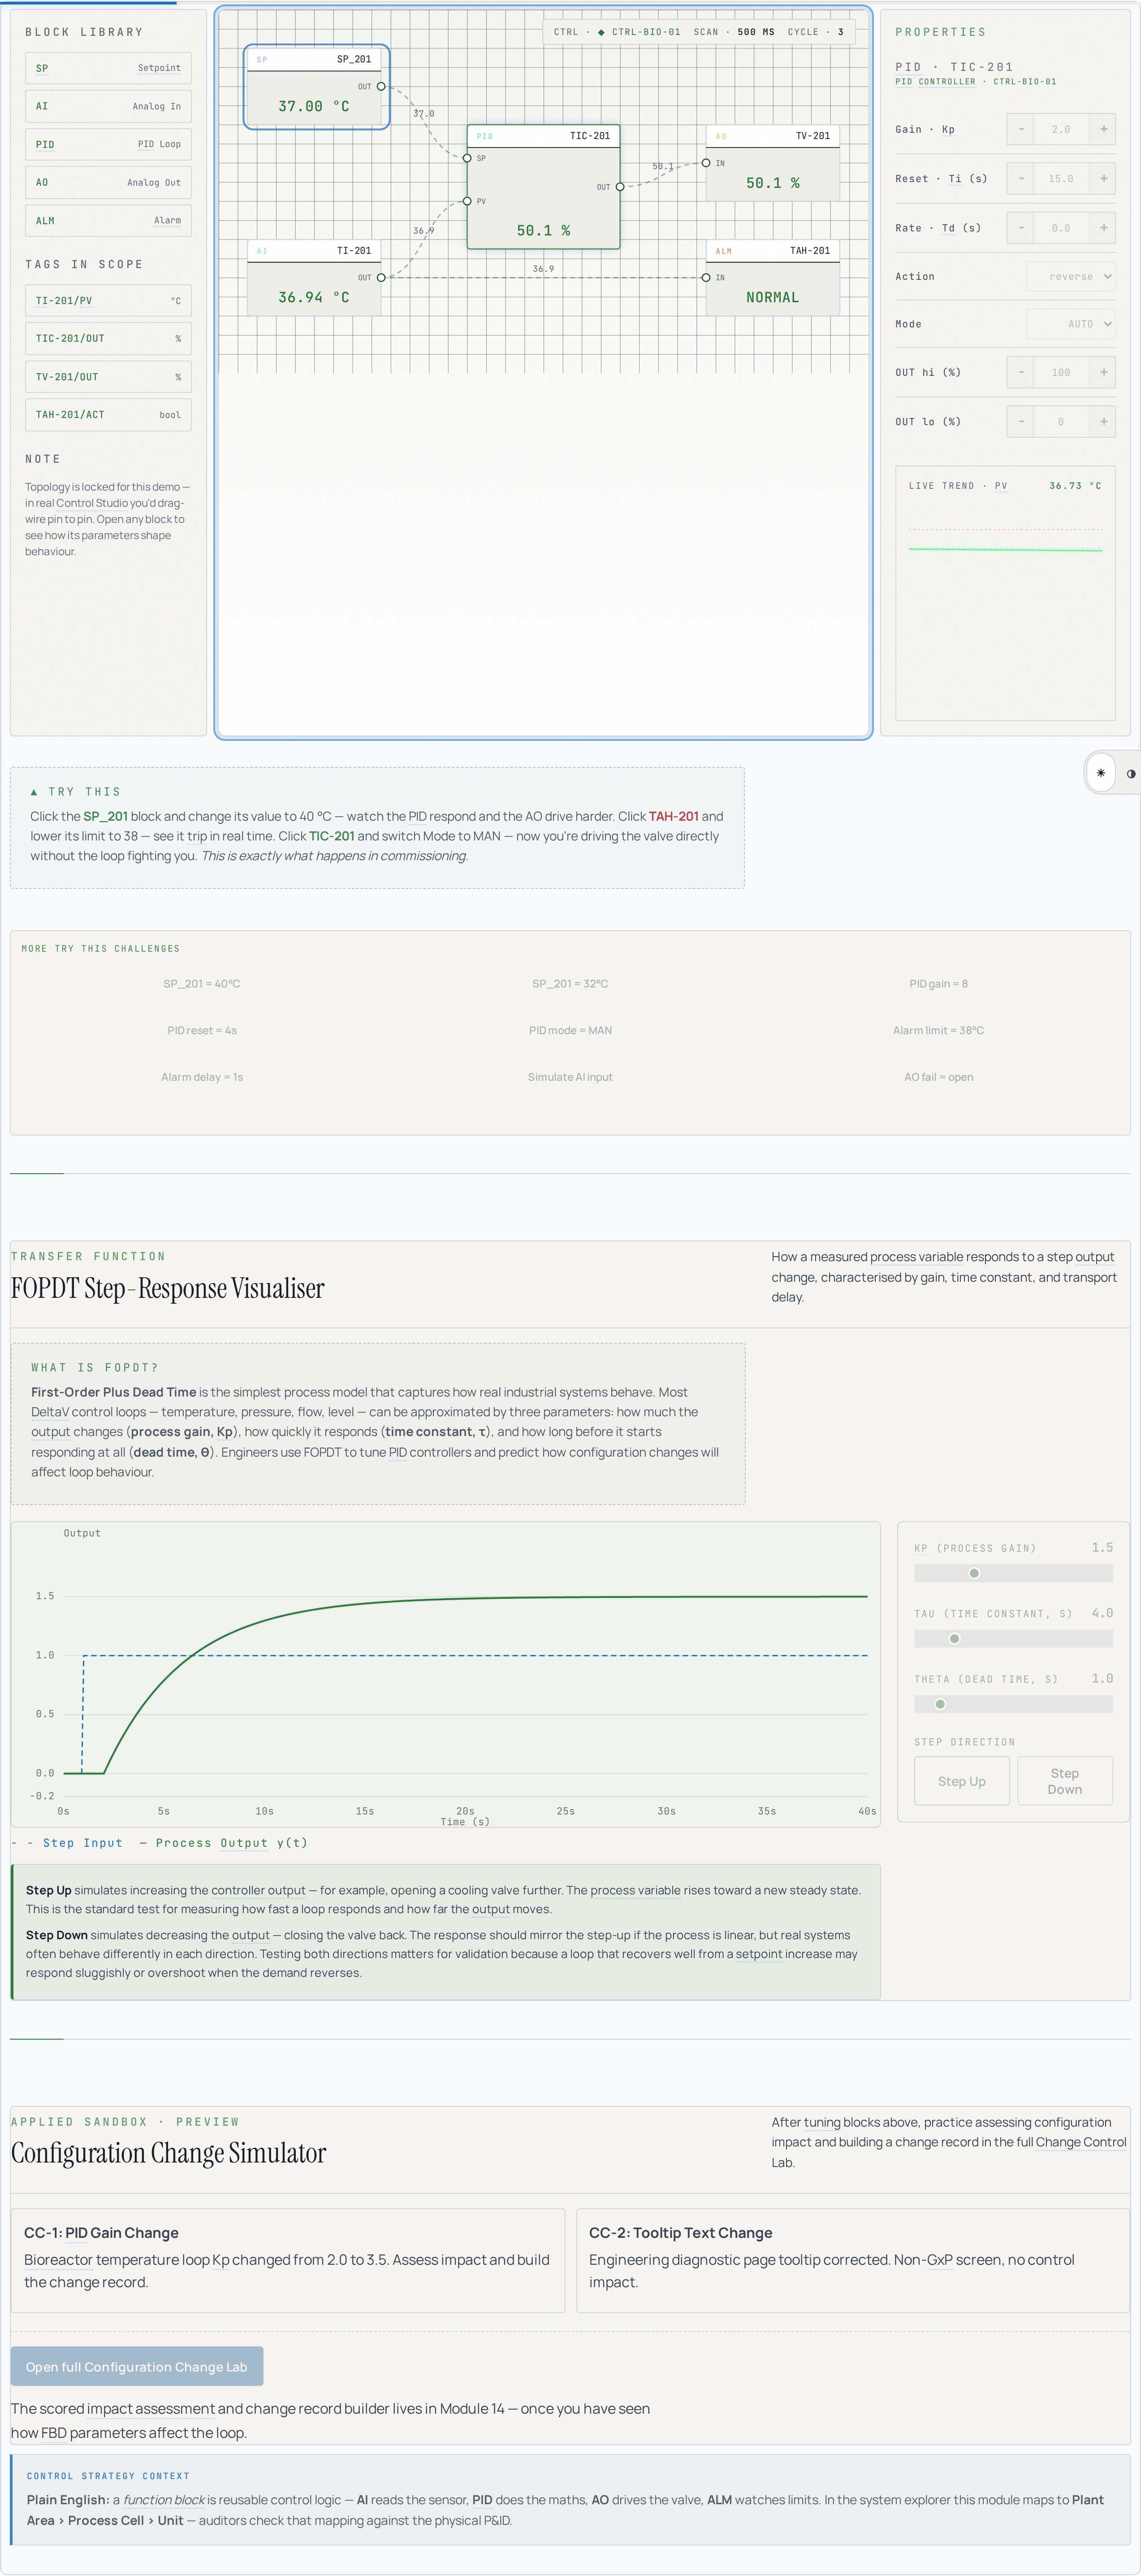Viewport: 1141px width, 2576px height.
Task: Open the Mode AUTO dropdown
Action: click(x=1070, y=324)
